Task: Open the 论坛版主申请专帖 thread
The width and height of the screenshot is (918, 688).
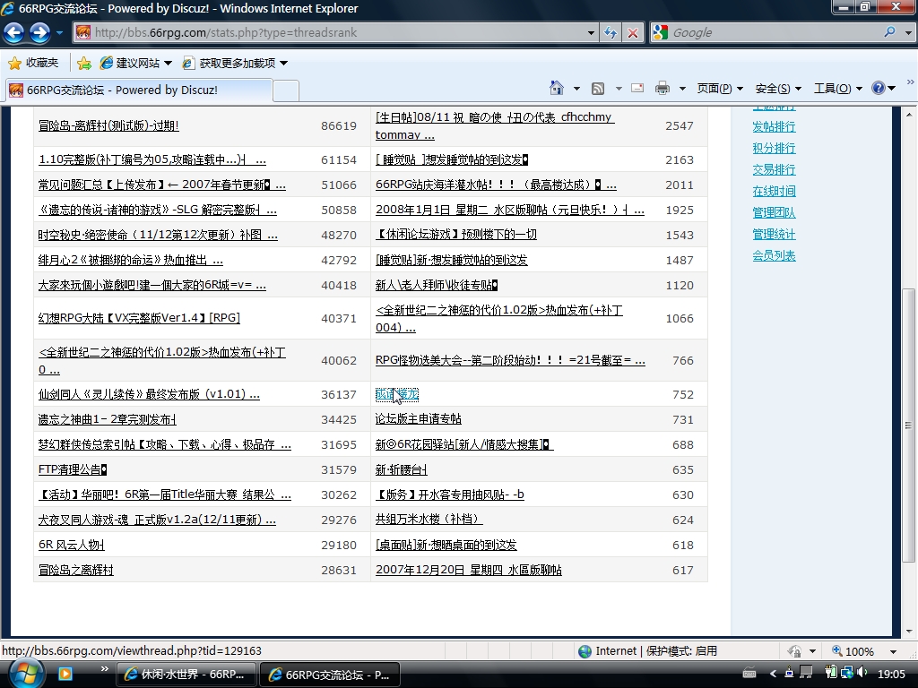Action: tap(418, 419)
